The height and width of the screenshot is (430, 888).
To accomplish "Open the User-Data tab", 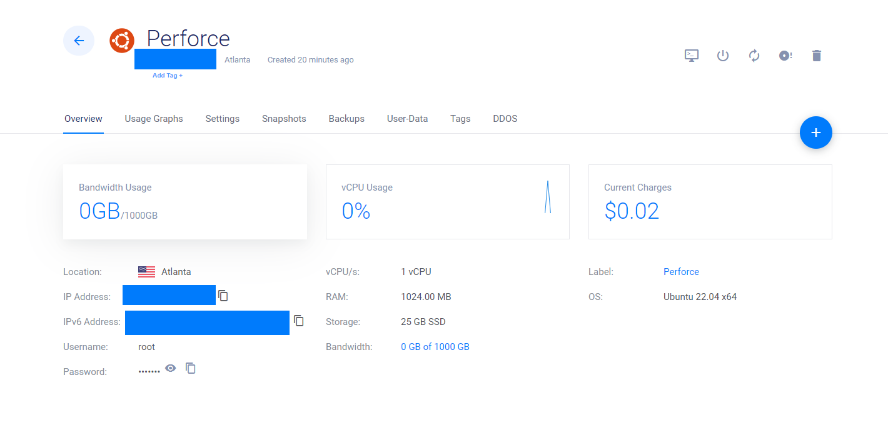I will pos(408,119).
